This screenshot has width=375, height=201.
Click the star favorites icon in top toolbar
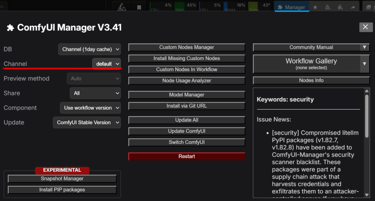click(x=315, y=7)
